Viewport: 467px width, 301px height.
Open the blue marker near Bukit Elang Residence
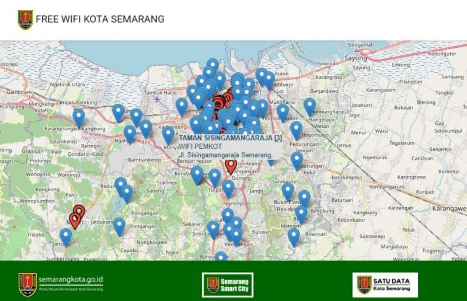coord(288,191)
